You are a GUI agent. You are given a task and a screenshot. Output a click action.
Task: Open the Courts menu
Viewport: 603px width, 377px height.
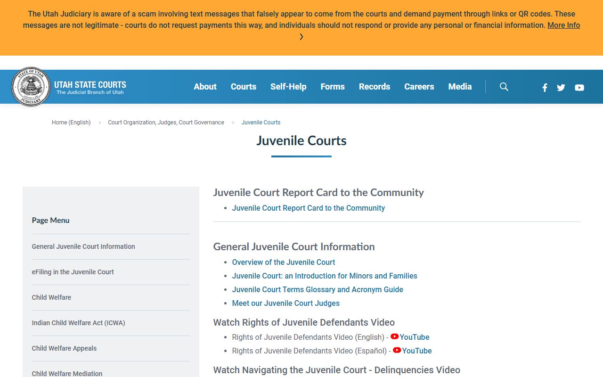tap(244, 87)
